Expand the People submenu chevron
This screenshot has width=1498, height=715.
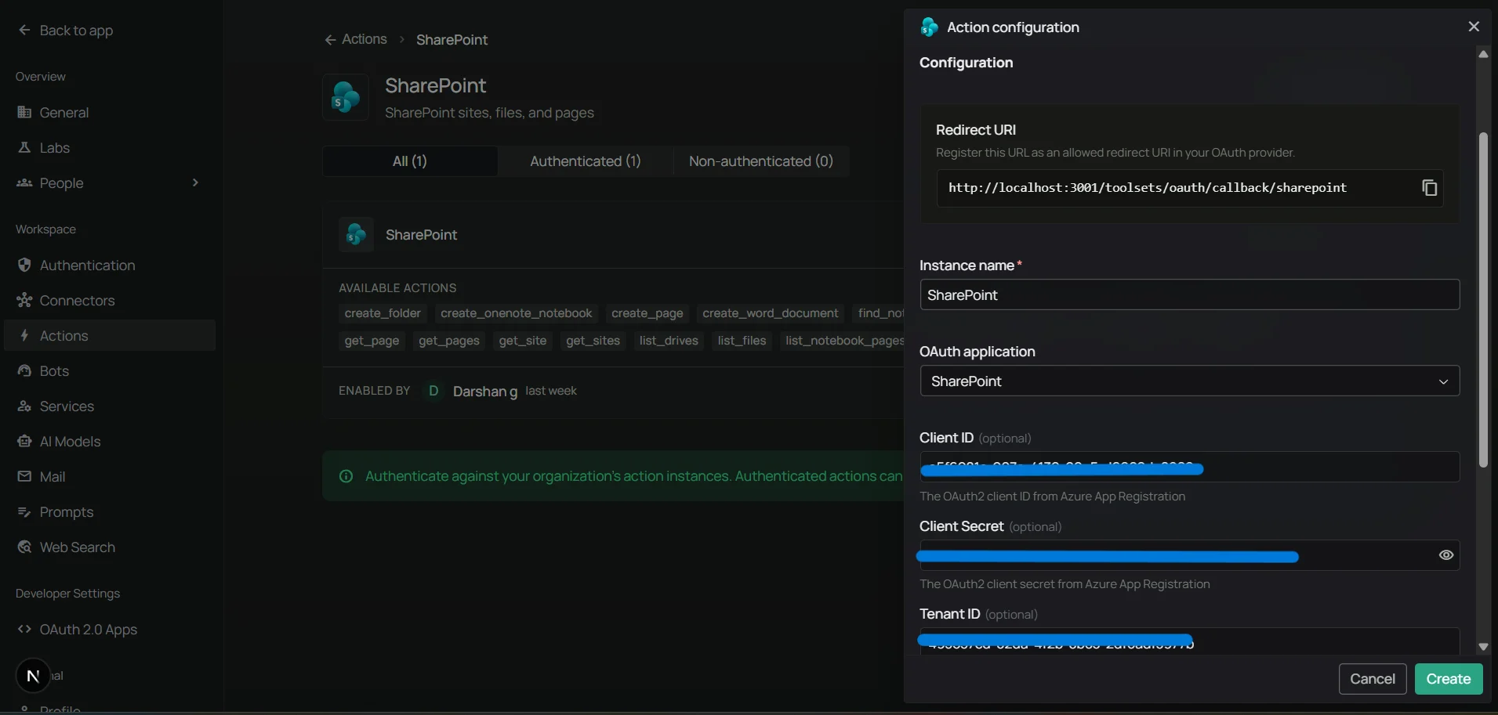(195, 182)
